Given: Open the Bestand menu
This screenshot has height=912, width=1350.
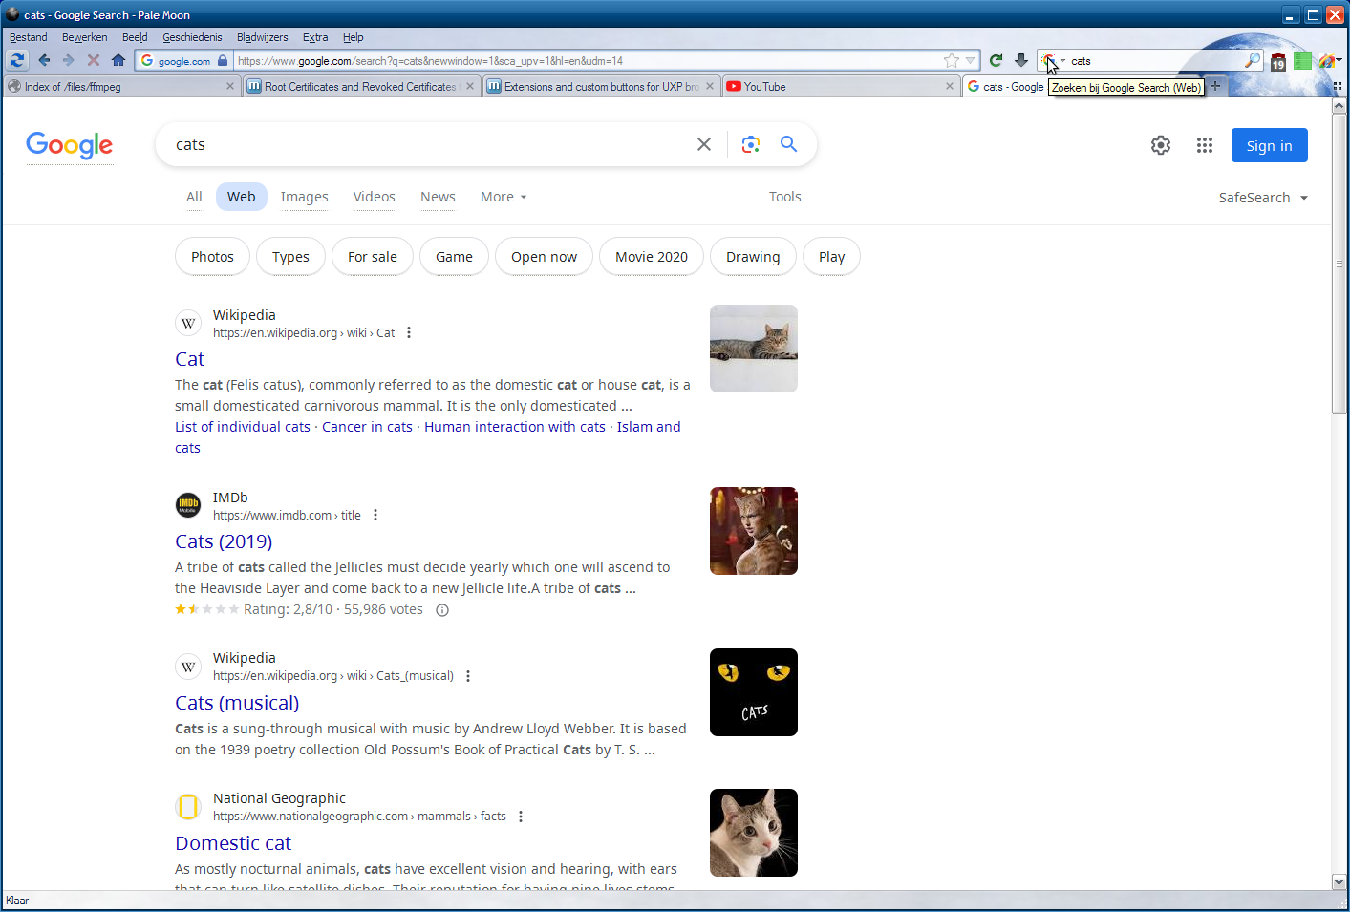Looking at the screenshot, I should [29, 37].
